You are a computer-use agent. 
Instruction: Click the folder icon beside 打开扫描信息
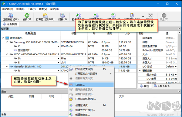[71, 99]
